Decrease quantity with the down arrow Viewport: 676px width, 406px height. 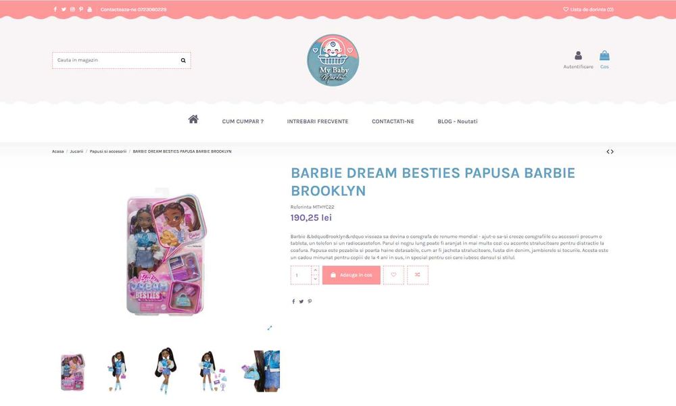coord(315,279)
